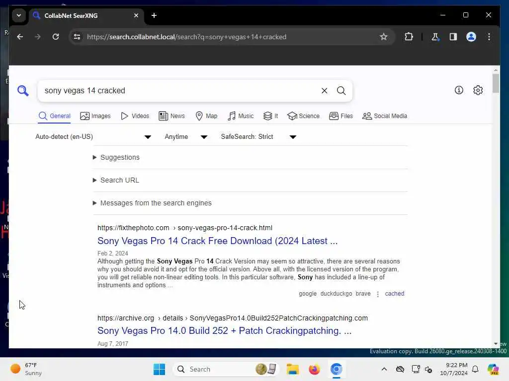The height and width of the screenshot is (381, 509).
Task: Open the Auto-detect language dropdown
Action: point(93,137)
